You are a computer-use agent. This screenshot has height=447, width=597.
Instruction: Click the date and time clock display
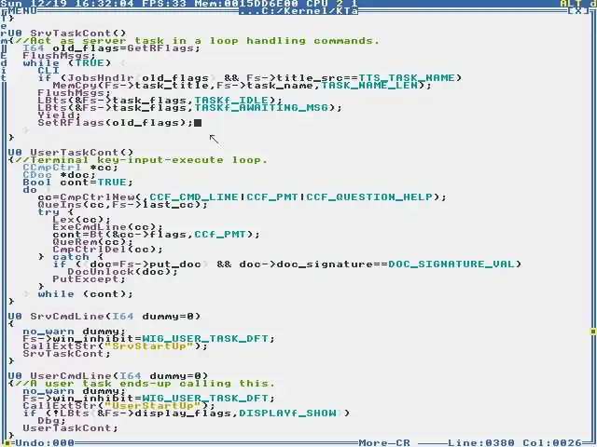click(x=67, y=4)
